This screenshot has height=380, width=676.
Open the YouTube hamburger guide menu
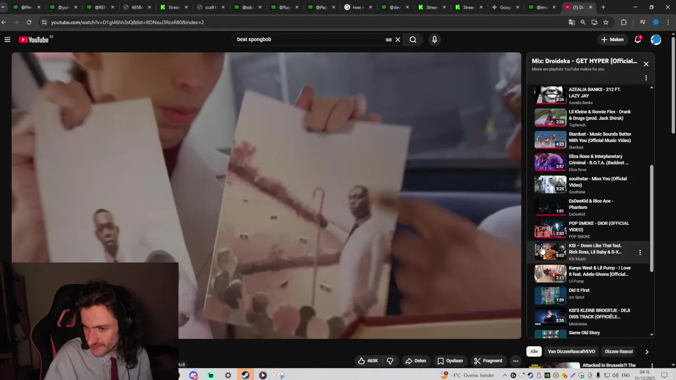[x=7, y=40]
